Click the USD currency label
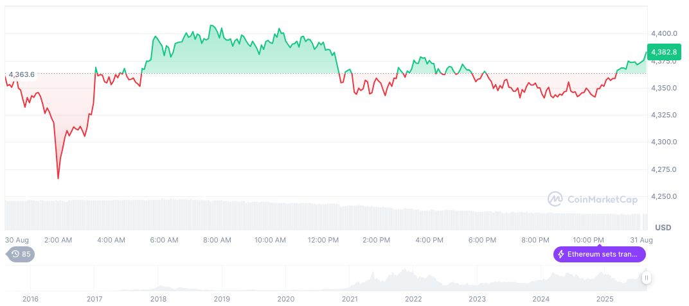The width and height of the screenshot is (689, 306). (x=663, y=228)
